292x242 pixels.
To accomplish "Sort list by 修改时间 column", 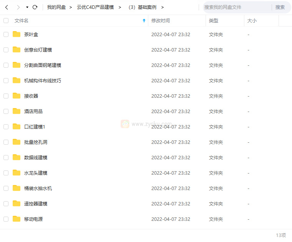I will [161, 21].
